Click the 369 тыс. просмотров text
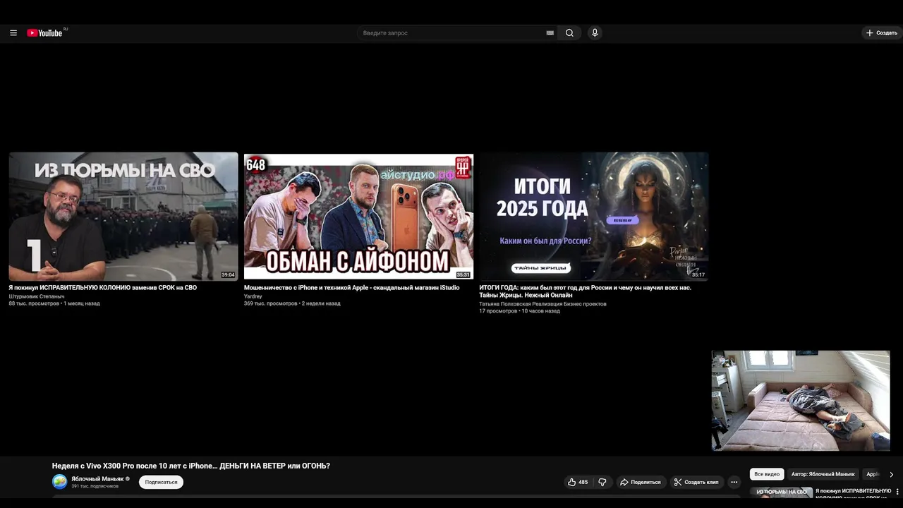This screenshot has height=508, width=903. pyautogui.click(x=270, y=303)
